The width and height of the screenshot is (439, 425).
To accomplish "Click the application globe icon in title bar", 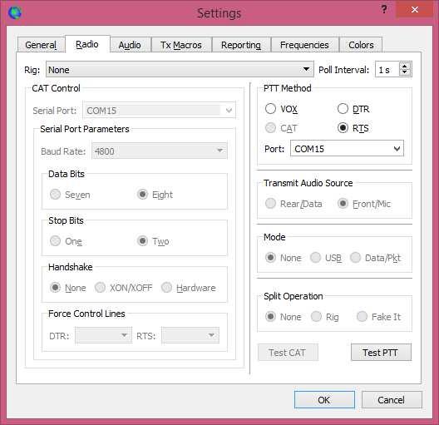I will (x=15, y=12).
